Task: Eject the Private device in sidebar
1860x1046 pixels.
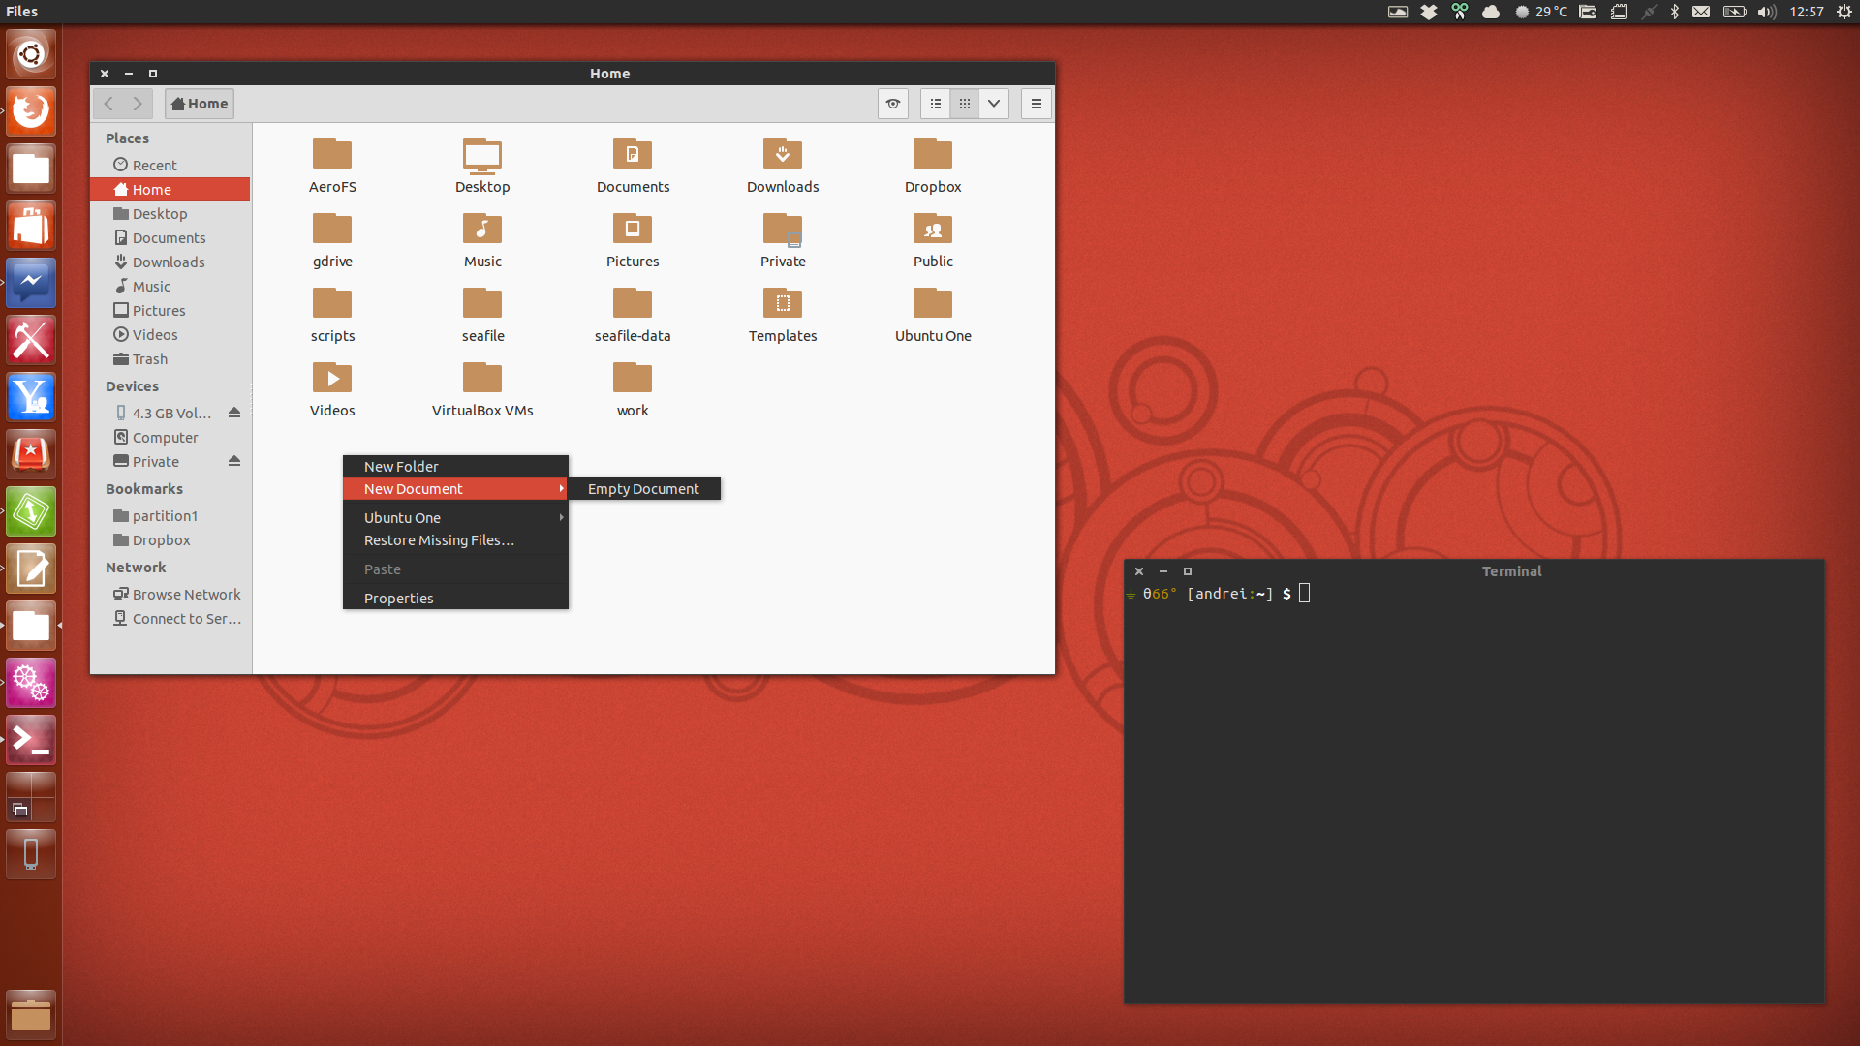Action: [234, 461]
